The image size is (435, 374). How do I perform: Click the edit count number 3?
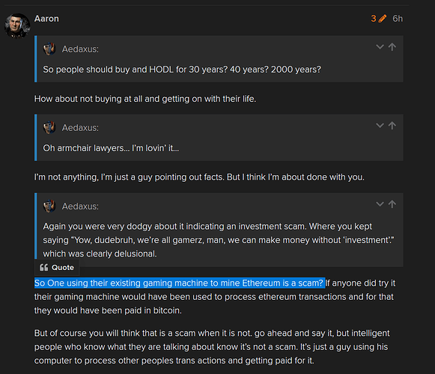374,19
